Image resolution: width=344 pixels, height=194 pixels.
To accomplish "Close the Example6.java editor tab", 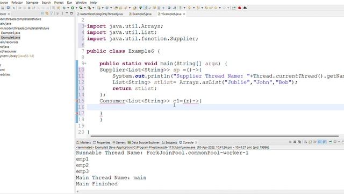I will tap(184, 14).
